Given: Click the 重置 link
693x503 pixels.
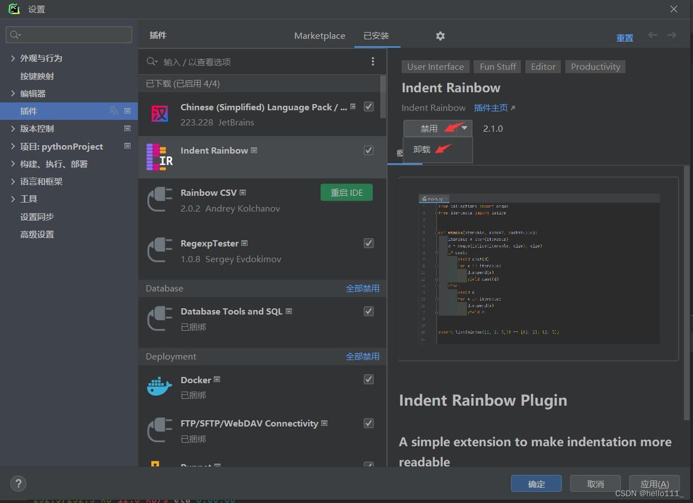Looking at the screenshot, I should click(x=625, y=38).
